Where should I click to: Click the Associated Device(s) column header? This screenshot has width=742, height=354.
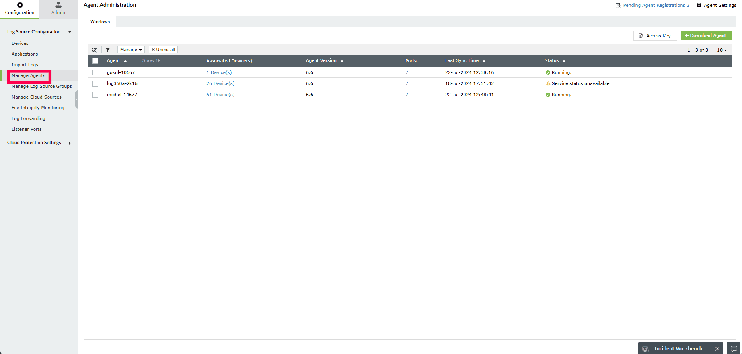point(229,61)
